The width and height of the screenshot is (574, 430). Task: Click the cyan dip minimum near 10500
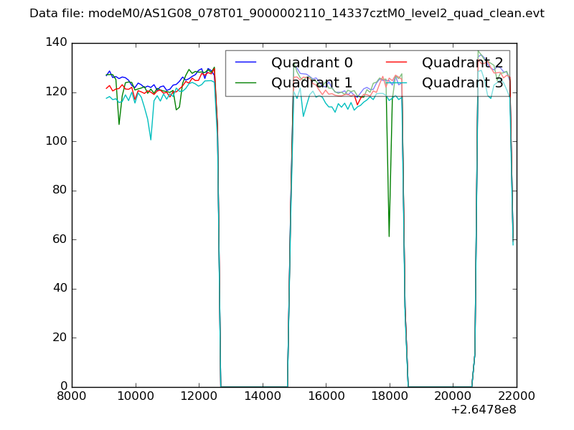[x=151, y=139]
